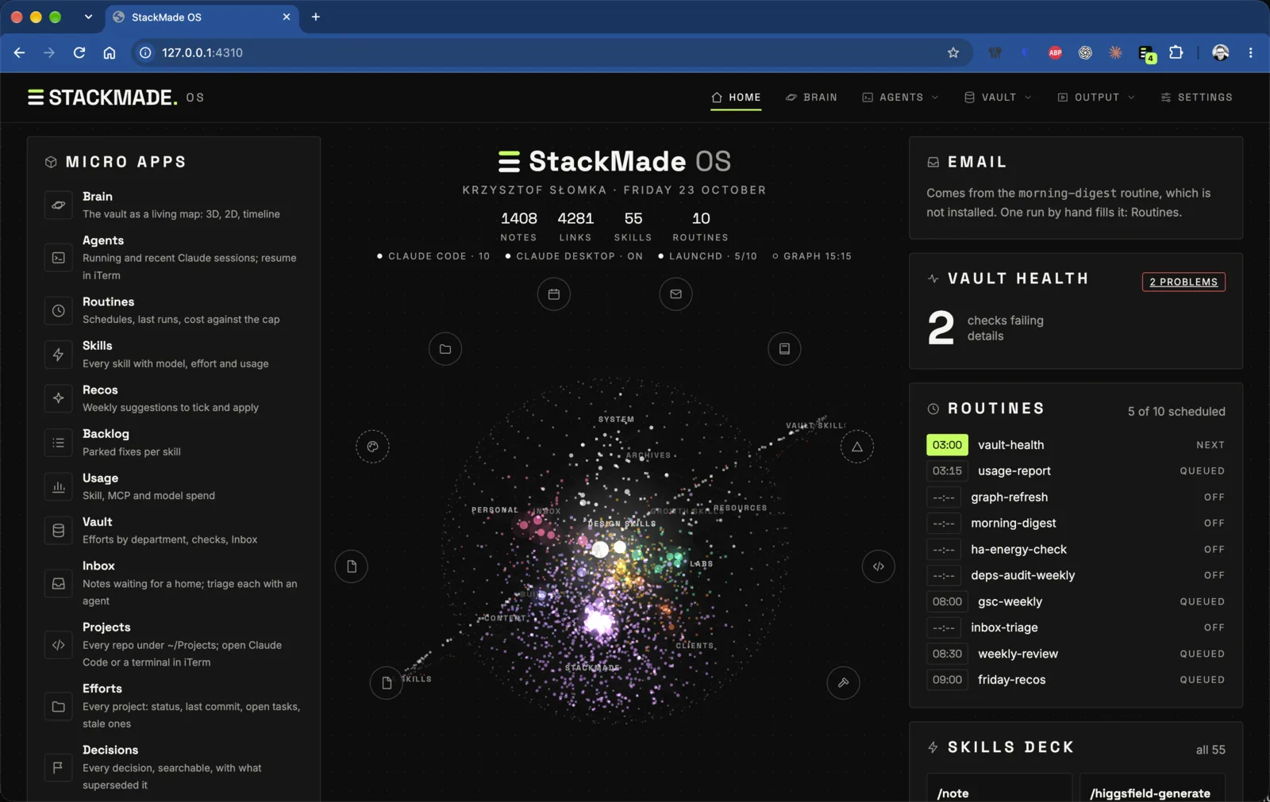
Task: Open a new browser tab
Action: click(316, 17)
